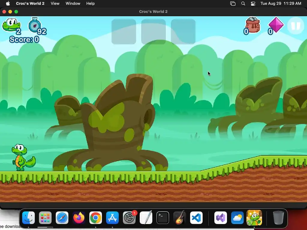Pause the game with the pause button
The width and height of the screenshot is (307, 230).
point(296,26)
